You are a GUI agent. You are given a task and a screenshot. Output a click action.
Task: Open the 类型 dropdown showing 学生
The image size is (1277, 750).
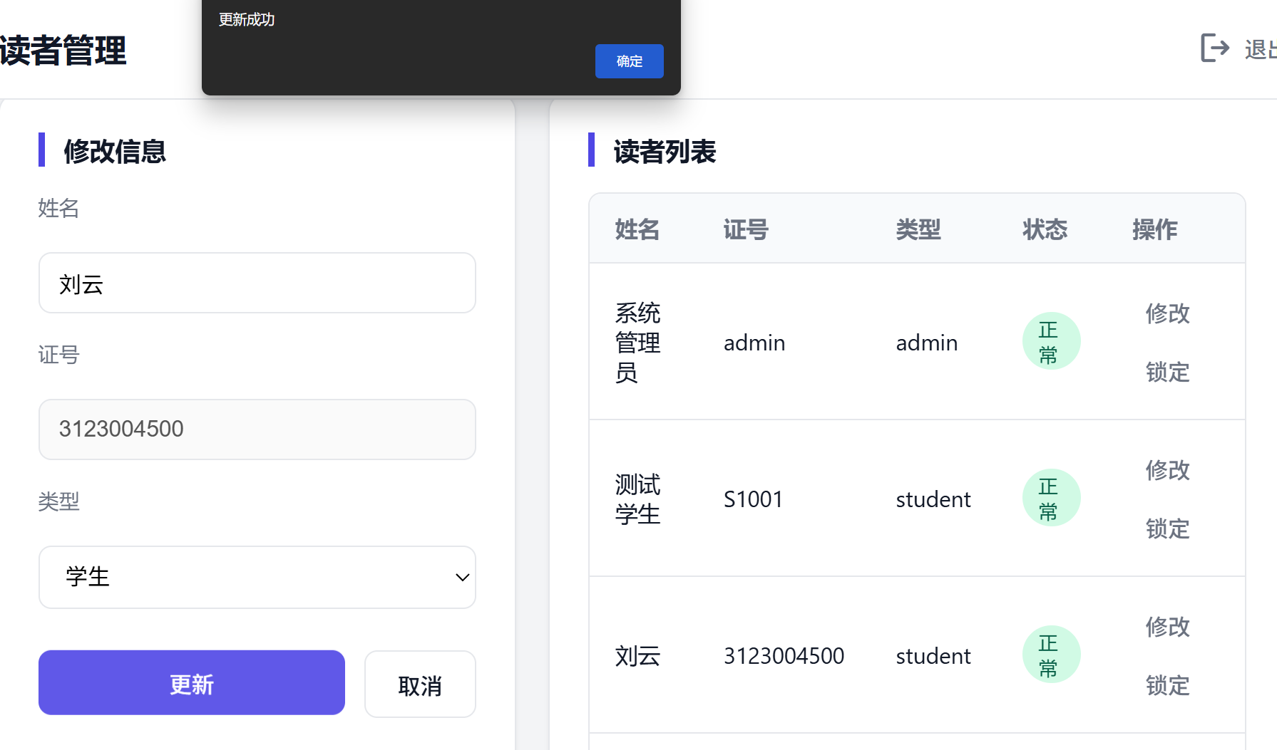coord(257,577)
